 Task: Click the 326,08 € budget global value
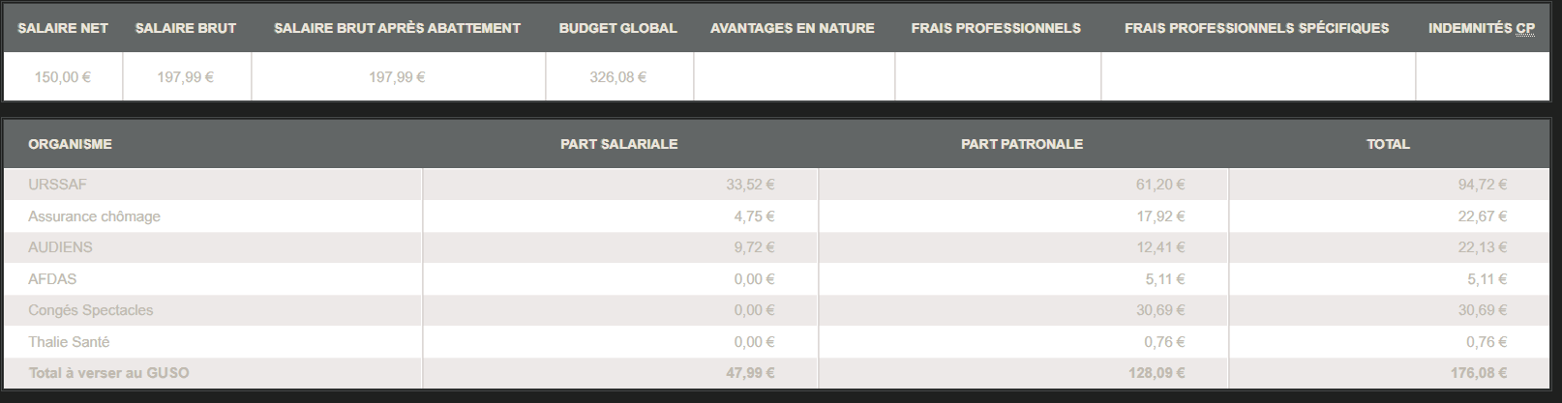(618, 76)
